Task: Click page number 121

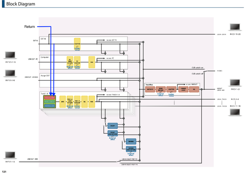Action: [x=4, y=172]
